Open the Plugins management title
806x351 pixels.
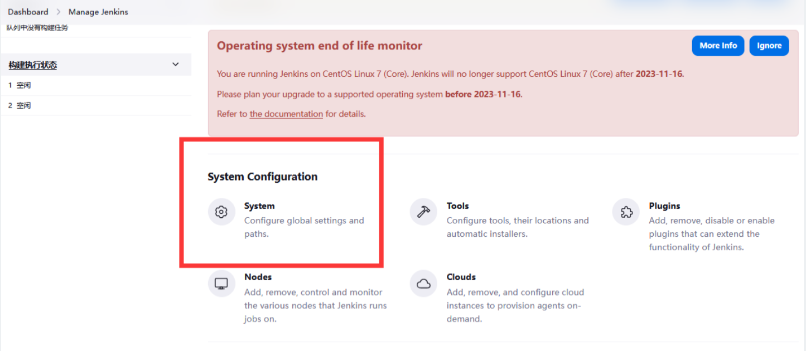pyautogui.click(x=664, y=206)
